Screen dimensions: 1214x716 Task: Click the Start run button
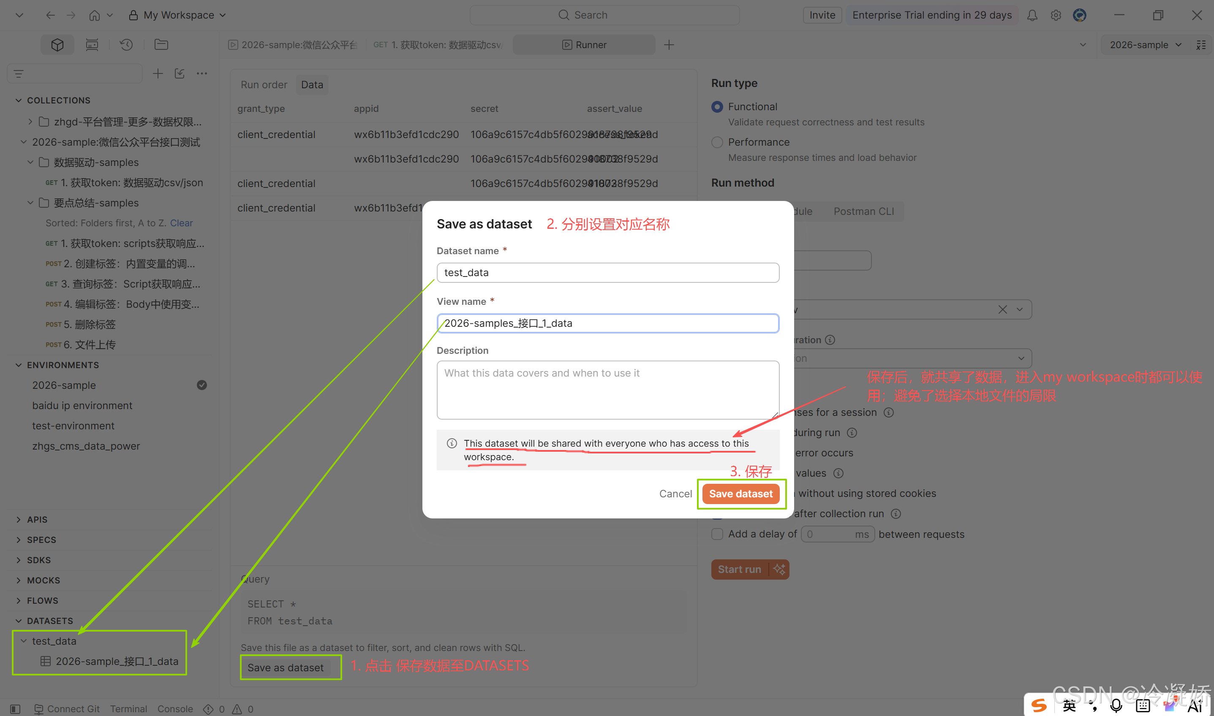(740, 570)
